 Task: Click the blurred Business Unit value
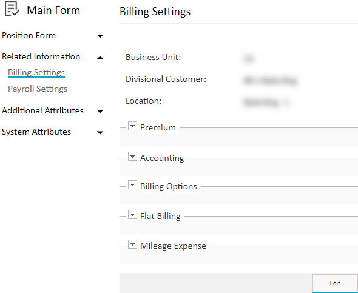coord(249,59)
